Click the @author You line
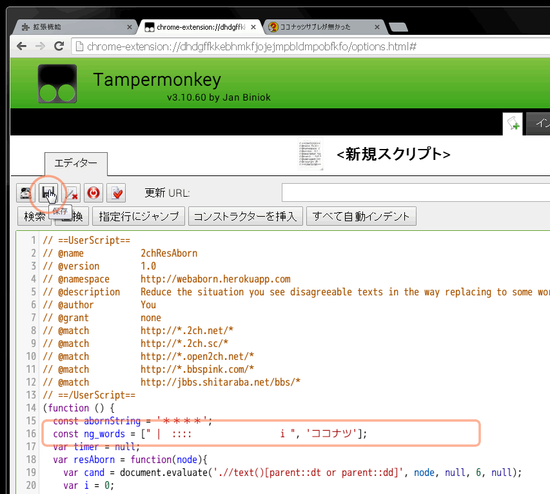This screenshot has height=494, width=550. click(99, 305)
